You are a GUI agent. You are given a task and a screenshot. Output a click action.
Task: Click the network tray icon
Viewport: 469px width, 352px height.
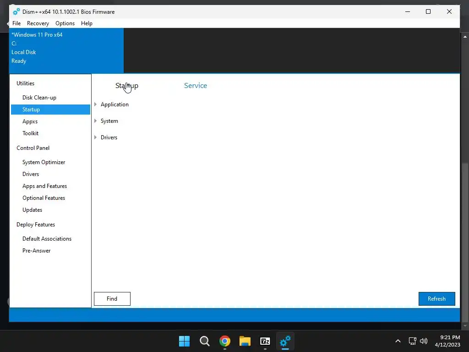(413, 341)
